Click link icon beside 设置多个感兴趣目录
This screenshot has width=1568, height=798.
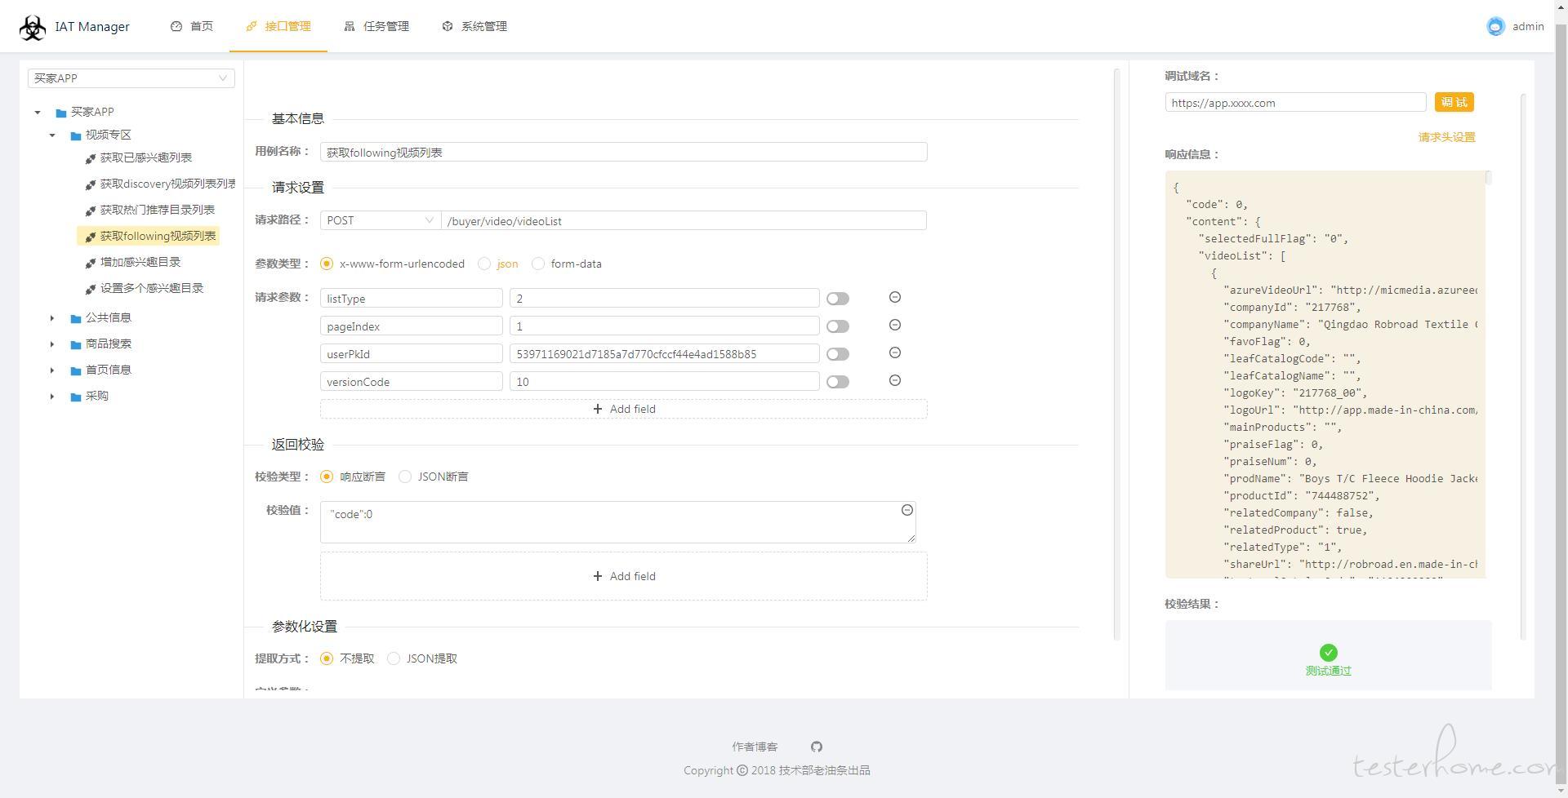coord(91,289)
